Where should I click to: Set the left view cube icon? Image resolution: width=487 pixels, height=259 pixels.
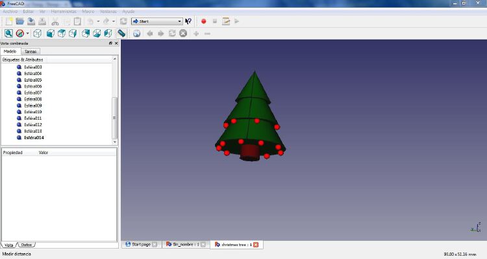click(x=108, y=33)
